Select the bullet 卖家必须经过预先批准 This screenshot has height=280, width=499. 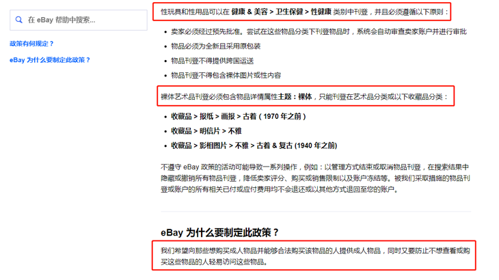319,32
